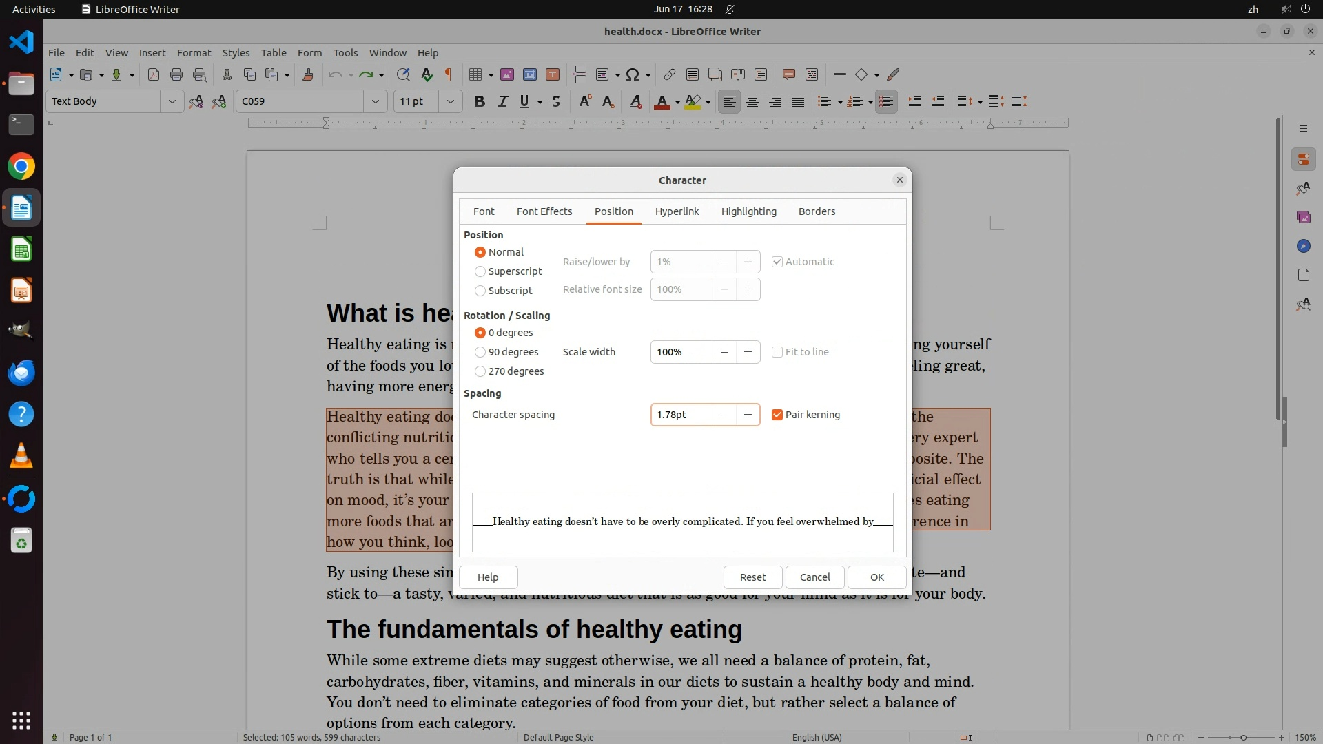Viewport: 1323px width, 744px height.
Task: Toggle Formatting Marks pilcrow icon
Action: click(x=449, y=74)
